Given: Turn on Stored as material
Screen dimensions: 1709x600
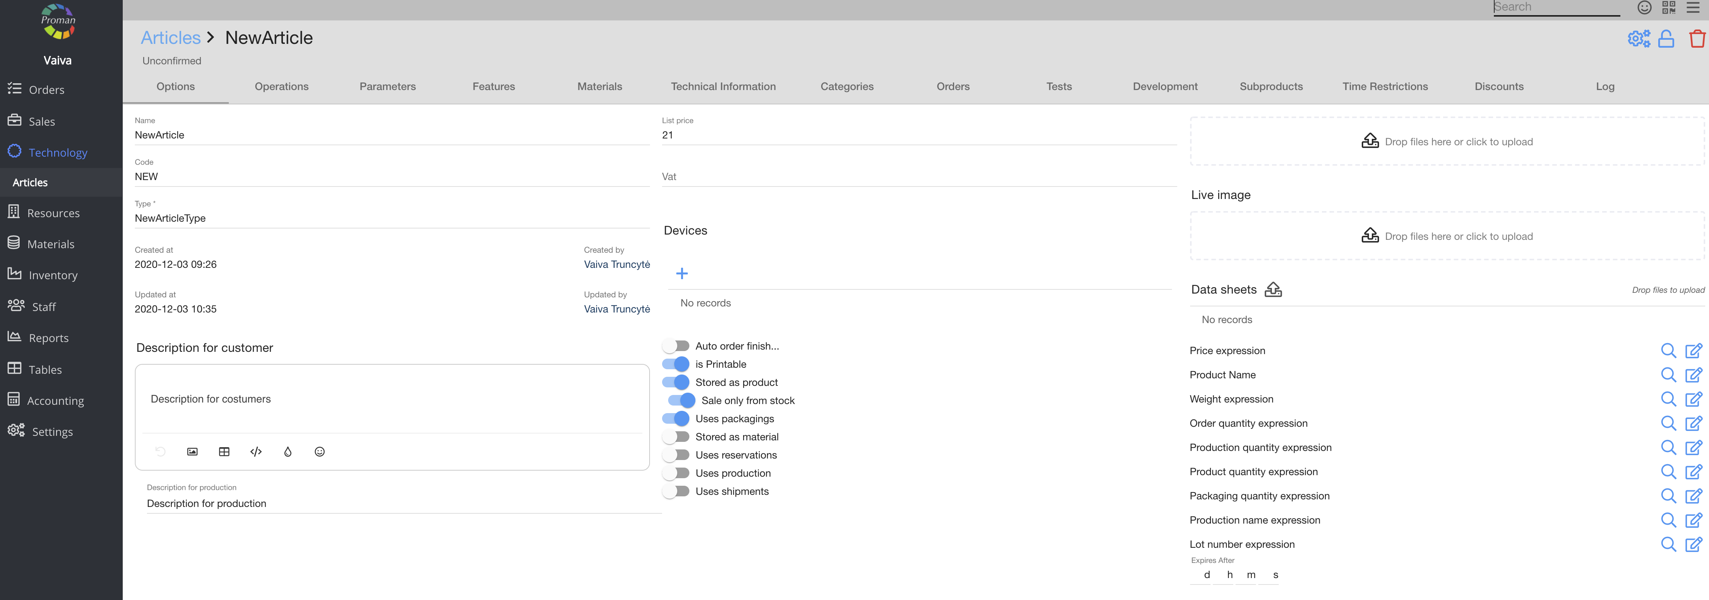Looking at the screenshot, I should pyautogui.click(x=675, y=437).
